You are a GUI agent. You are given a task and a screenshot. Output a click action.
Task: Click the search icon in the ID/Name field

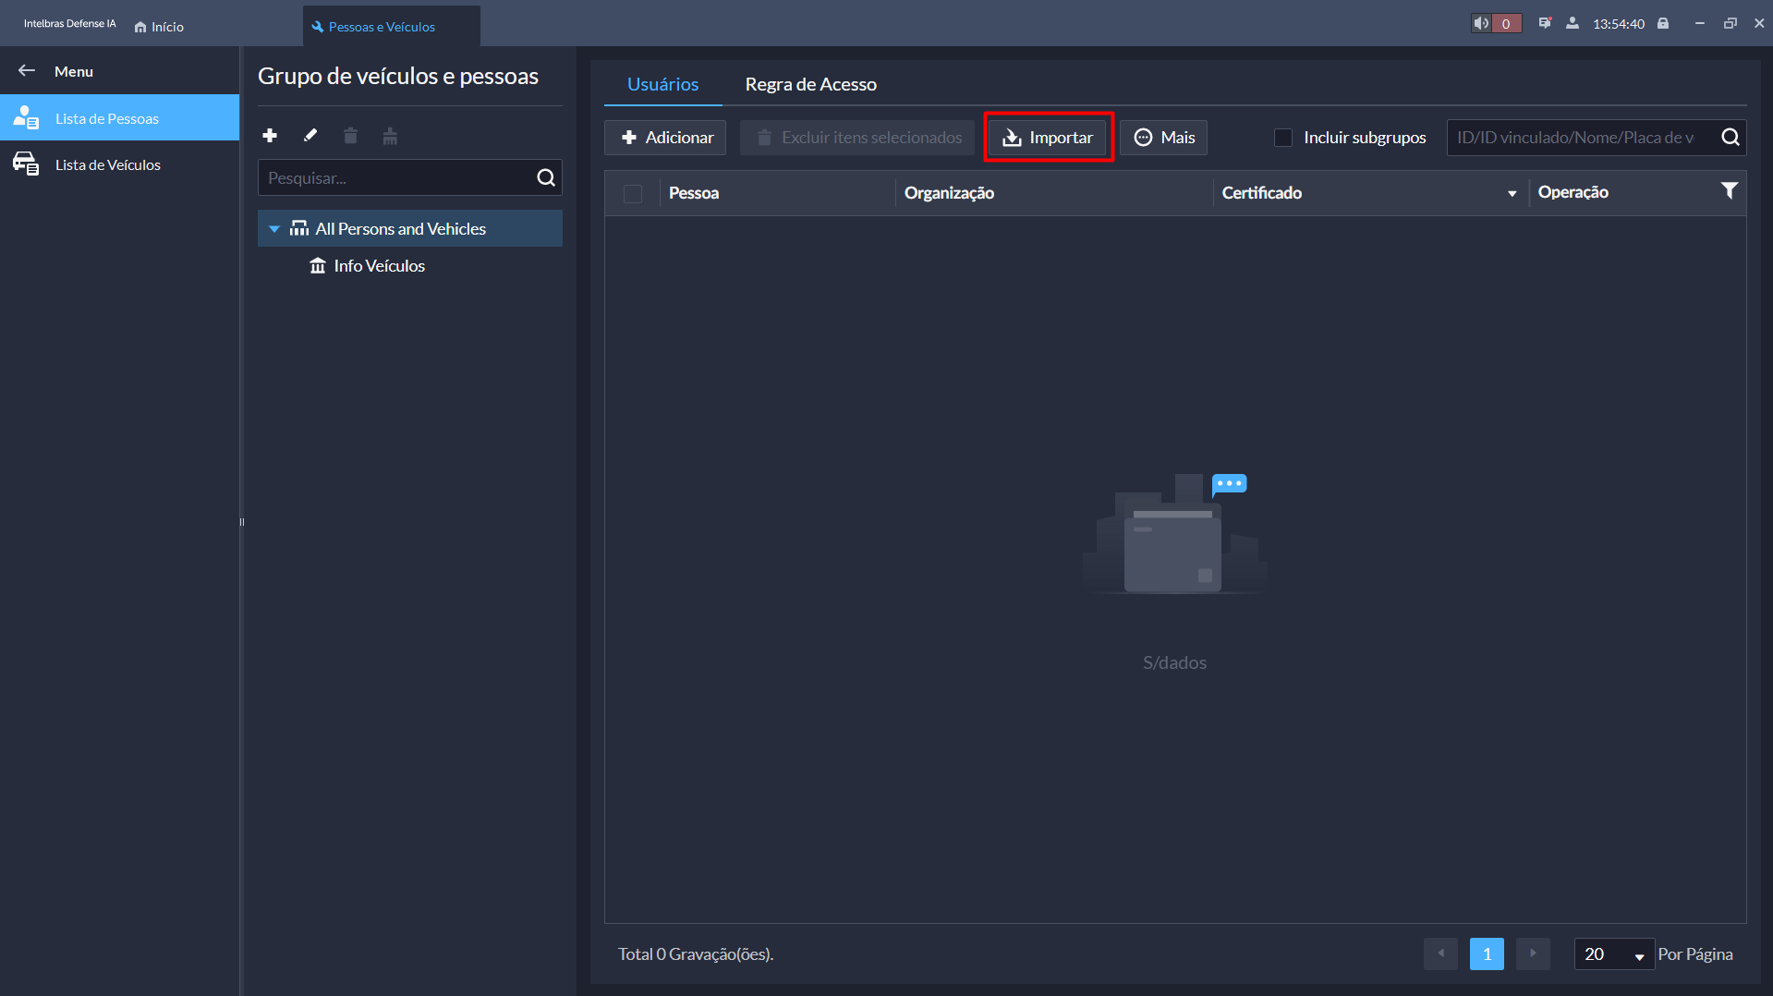(x=1730, y=138)
